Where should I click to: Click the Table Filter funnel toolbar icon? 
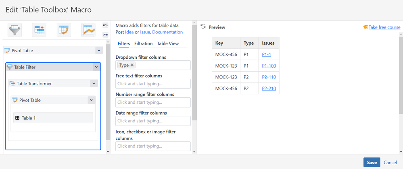15,30
